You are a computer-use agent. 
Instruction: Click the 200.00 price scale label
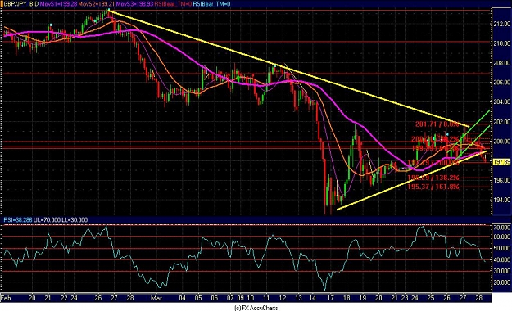502,142
